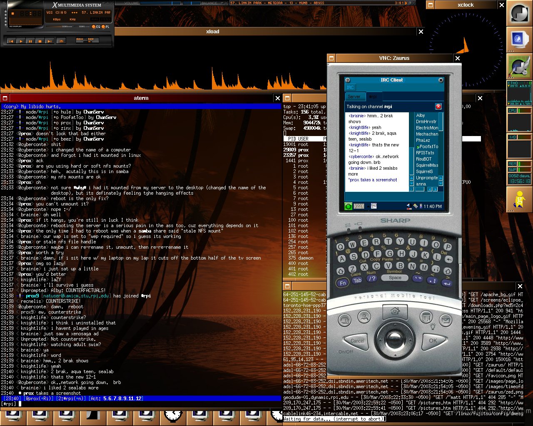Adjust the XMMS volume slider
The width and height of the screenshot is (533, 426).
[59, 27]
